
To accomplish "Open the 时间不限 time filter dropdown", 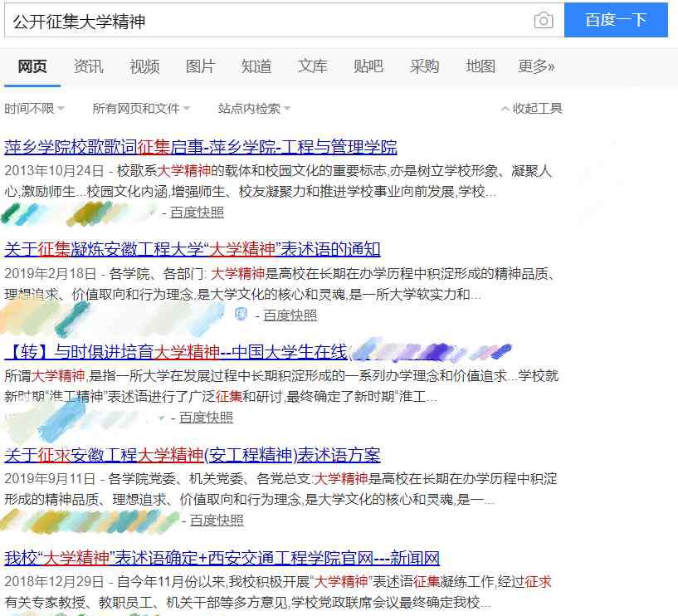I will (34, 108).
